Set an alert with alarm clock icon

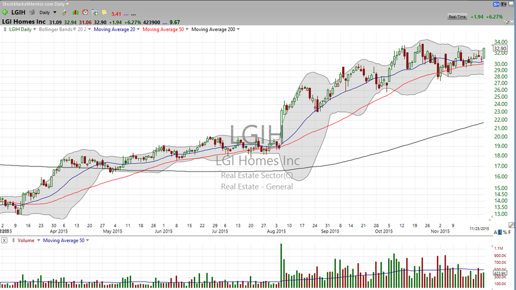click(x=85, y=12)
